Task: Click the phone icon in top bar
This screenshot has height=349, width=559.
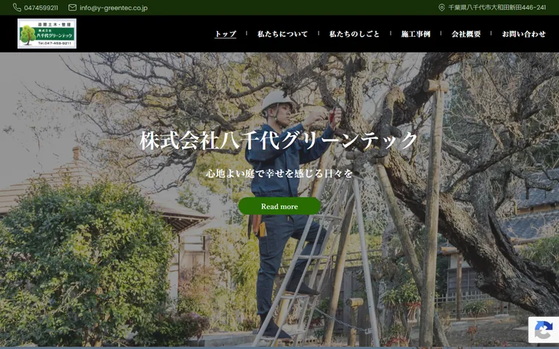Action: (17, 7)
